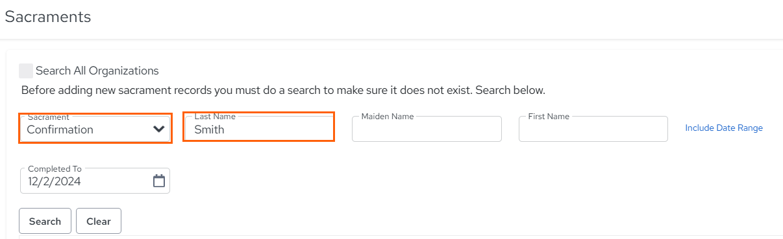Click the Completed To floating label
This screenshot has width=783, height=239.
click(x=55, y=168)
